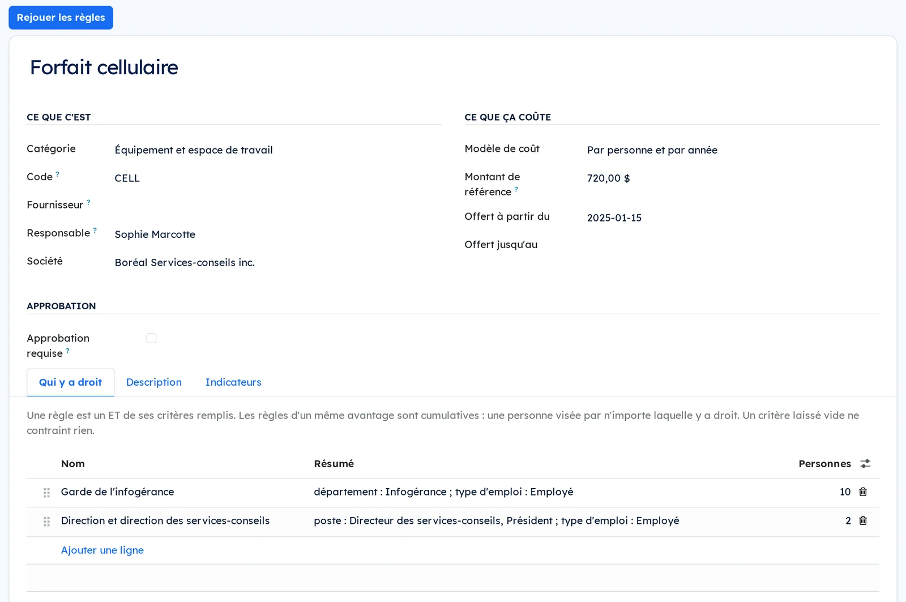
Task: Open the Catégorie field showing Équipement et espace de travail
Action: (277, 150)
